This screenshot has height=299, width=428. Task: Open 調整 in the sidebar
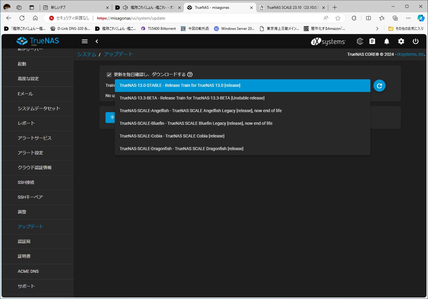point(38,212)
